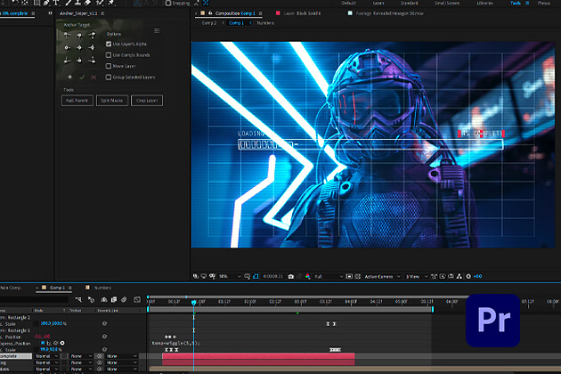561x374 pixels.
Task: Select the Rectangle shape tool
Action: coord(37,3)
